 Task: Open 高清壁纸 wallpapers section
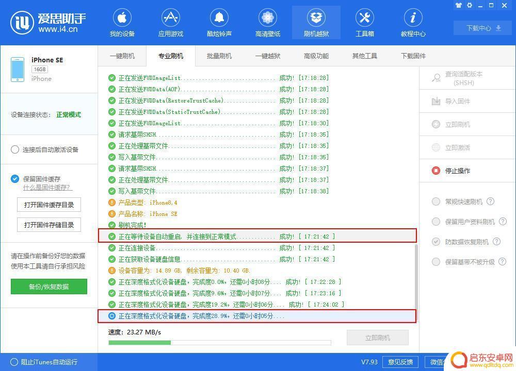pos(267,23)
